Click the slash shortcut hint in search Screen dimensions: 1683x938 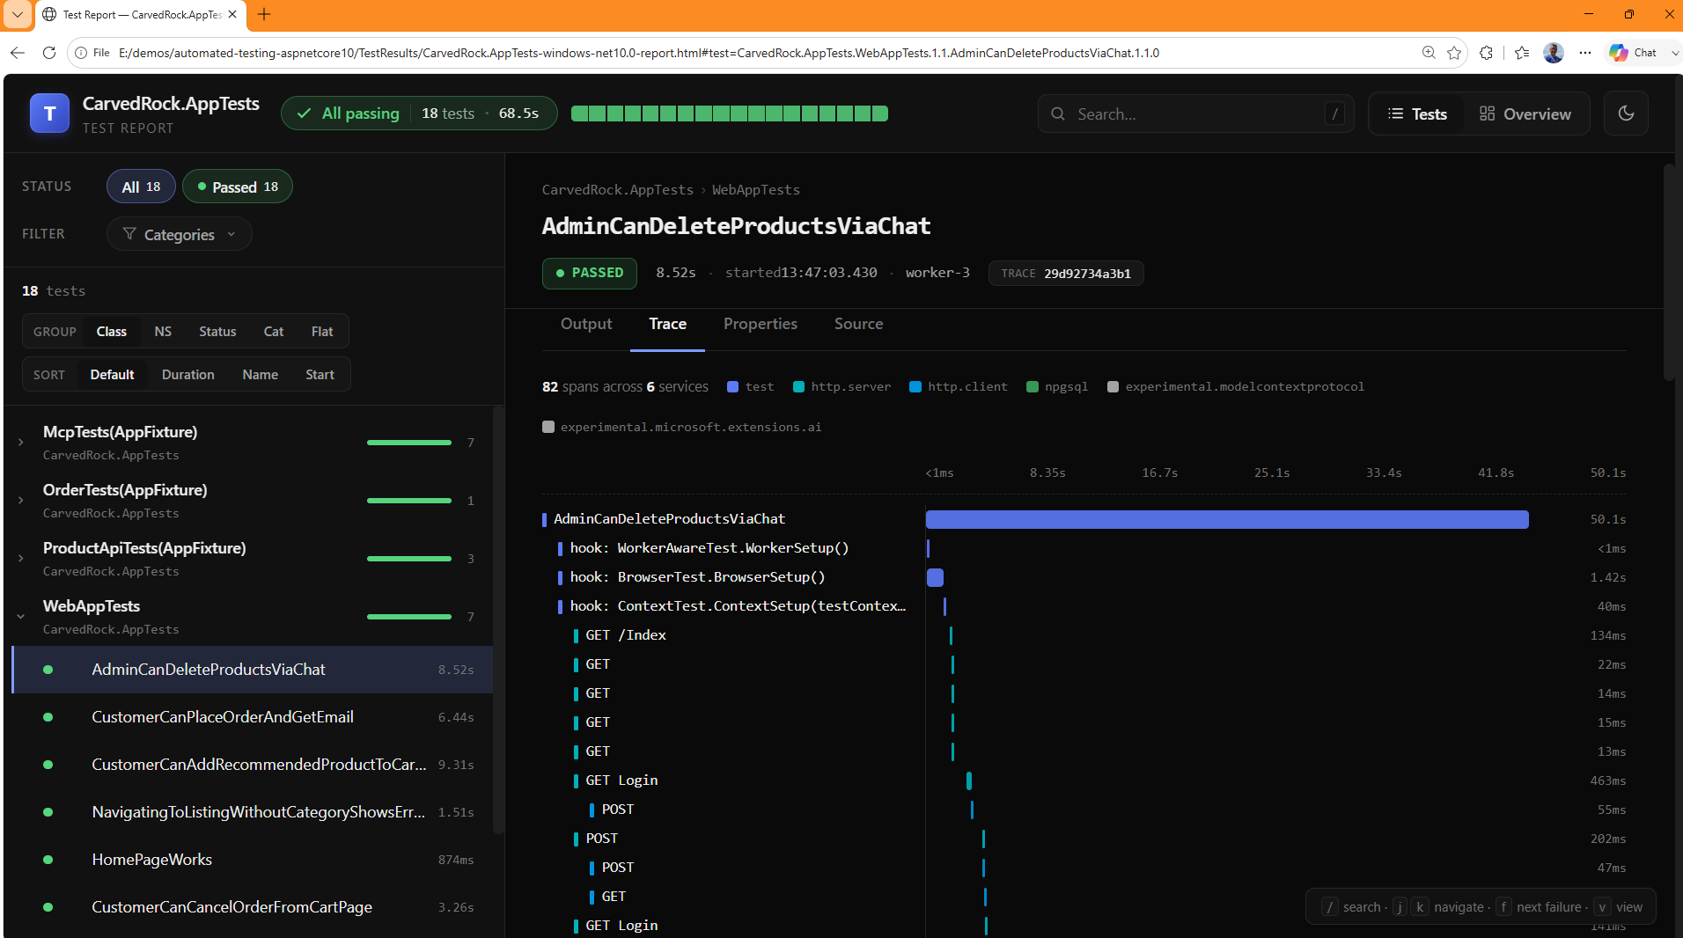click(x=1334, y=114)
